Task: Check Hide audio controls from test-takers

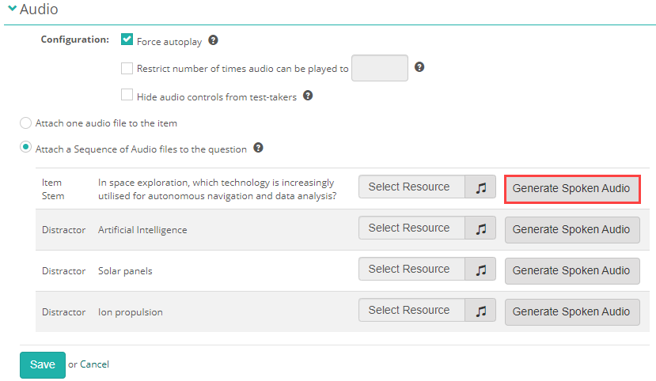Action: [127, 96]
